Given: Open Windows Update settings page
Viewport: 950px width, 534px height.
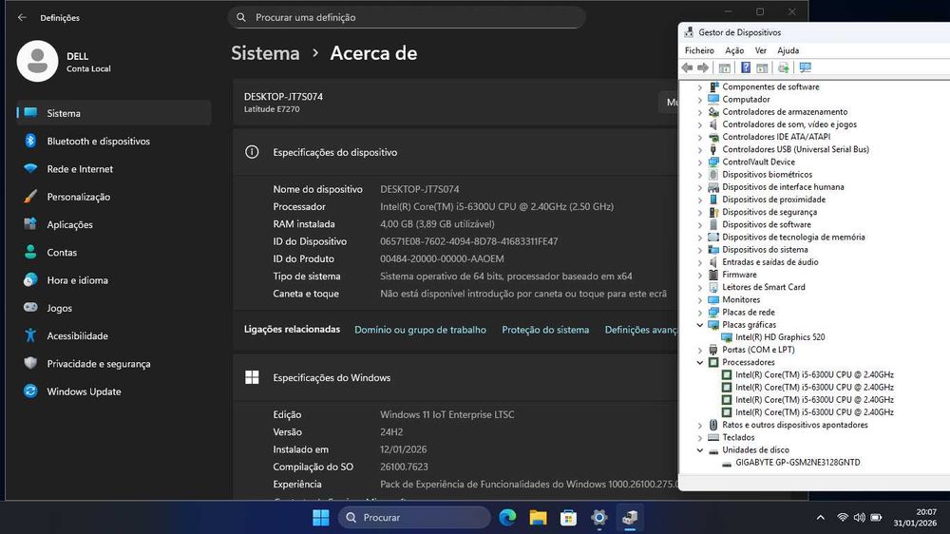Looking at the screenshot, I should pos(114,392).
